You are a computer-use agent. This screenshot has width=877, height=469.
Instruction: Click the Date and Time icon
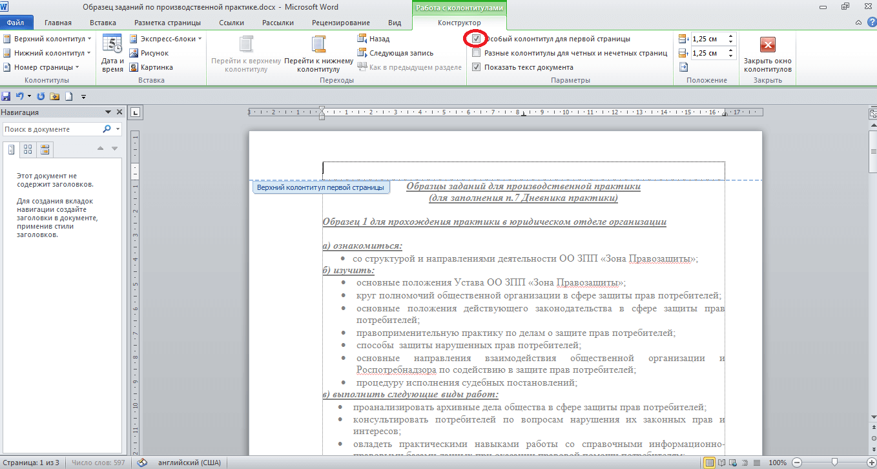coord(112,53)
